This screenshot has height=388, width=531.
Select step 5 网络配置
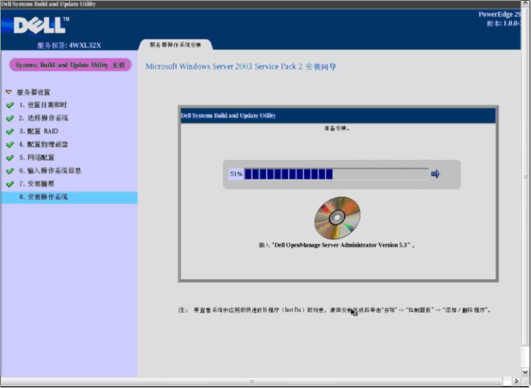point(36,158)
